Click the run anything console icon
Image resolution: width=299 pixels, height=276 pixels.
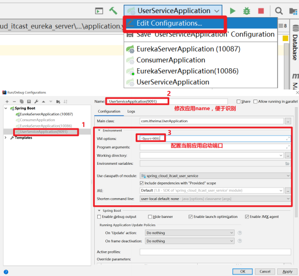(x=99, y=11)
